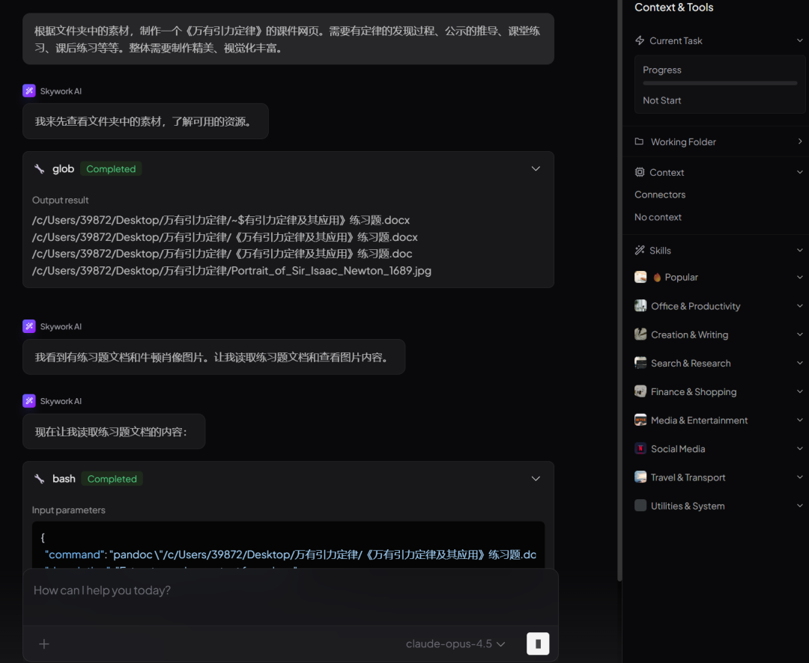Collapse the bash tool output chevron
Image resolution: width=809 pixels, height=663 pixels.
pos(536,478)
